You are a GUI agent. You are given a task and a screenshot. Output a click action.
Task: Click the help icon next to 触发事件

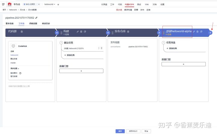[x=20, y=73]
